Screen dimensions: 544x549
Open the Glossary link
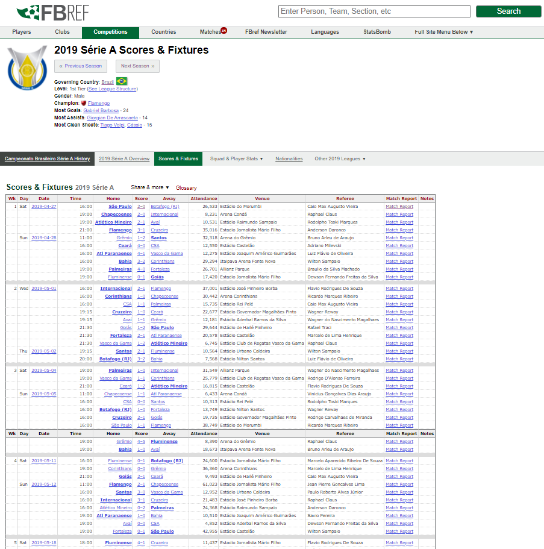coord(186,188)
